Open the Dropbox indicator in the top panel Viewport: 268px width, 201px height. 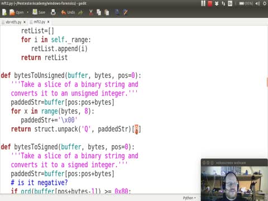[217, 3]
